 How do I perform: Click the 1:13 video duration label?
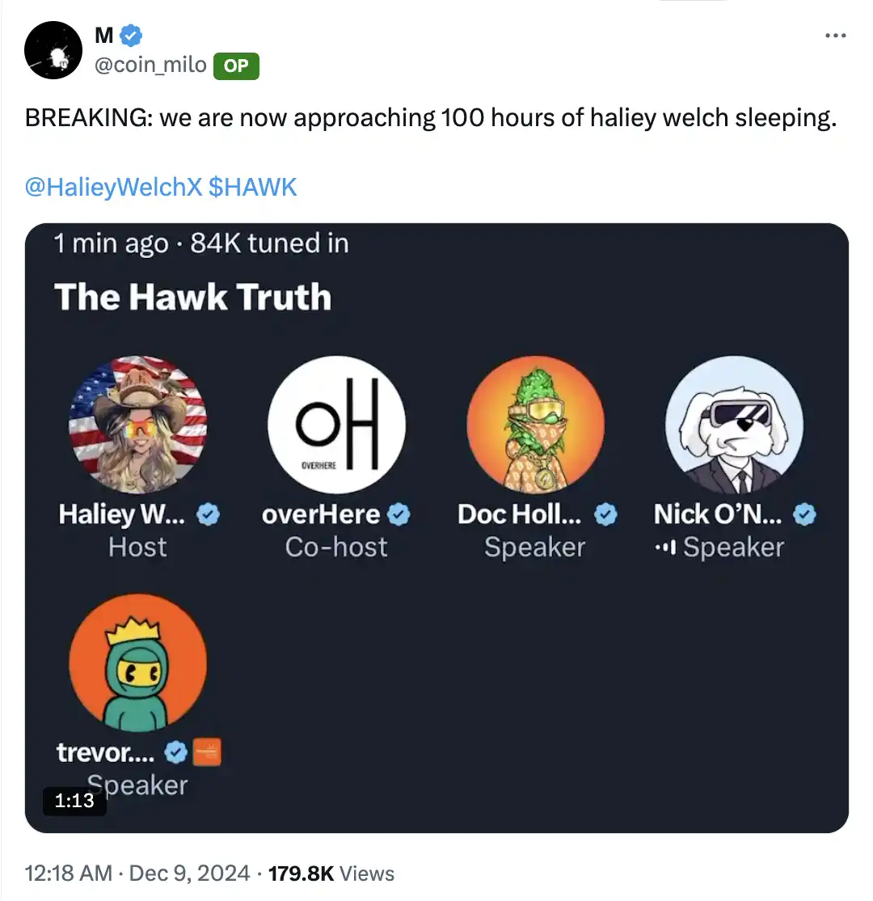coord(74,800)
